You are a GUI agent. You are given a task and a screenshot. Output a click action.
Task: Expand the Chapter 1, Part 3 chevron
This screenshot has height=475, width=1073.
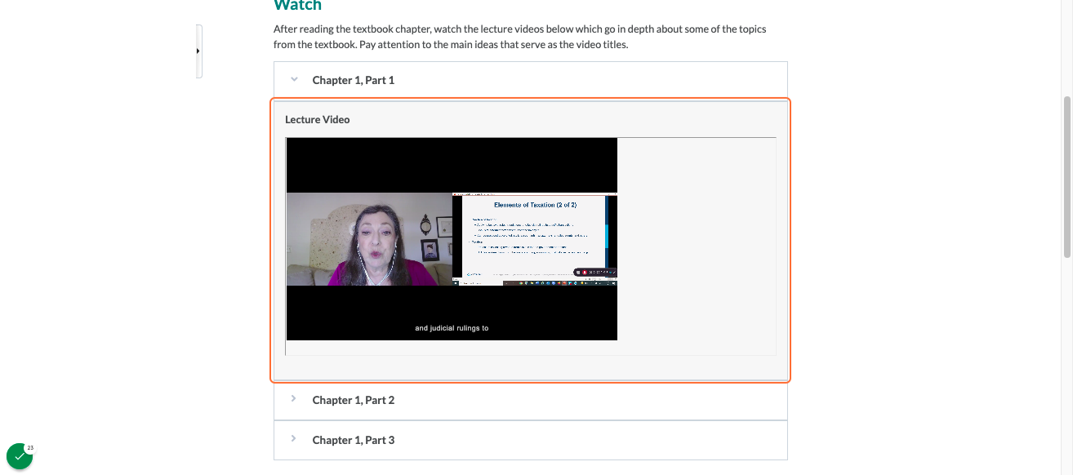click(294, 439)
